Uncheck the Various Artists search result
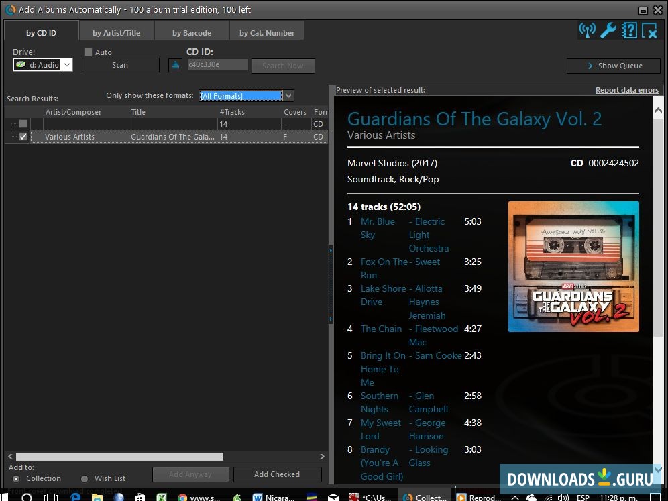The image size is (668, 501). click(x=22, y=137)
